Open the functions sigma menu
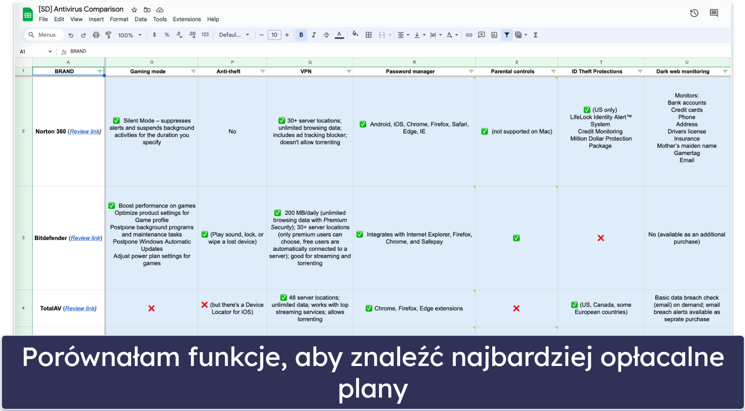Image resolution: width=745 pixels, height=411 pixels. tap(536, 35)
